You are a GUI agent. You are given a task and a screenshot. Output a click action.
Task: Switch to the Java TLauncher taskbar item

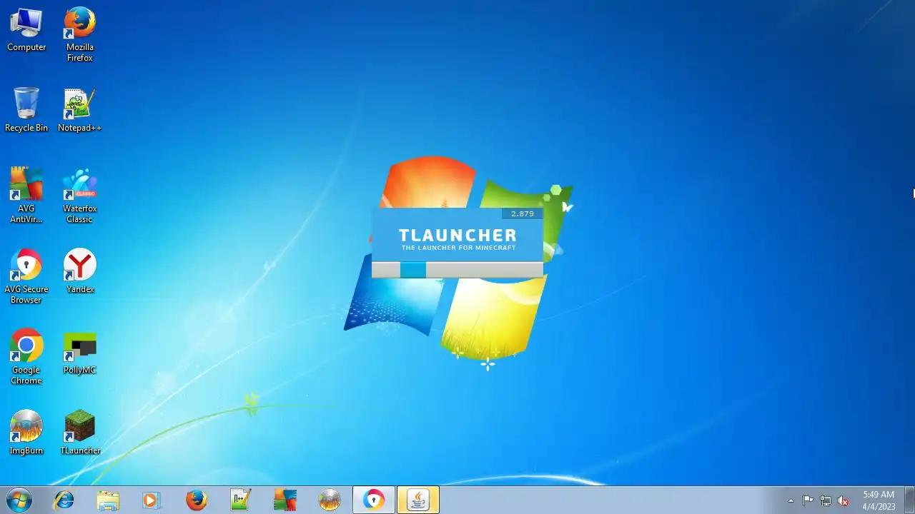point(418,500)
